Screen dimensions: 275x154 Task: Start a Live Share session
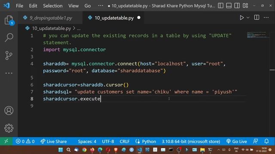(54, 142)
